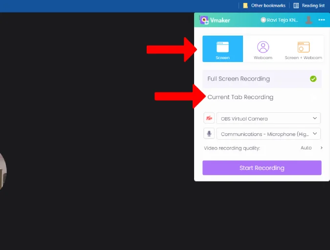Click the Vmaker logo icon
The height and width of the screenshot is (250, 330).
point(204,20)
